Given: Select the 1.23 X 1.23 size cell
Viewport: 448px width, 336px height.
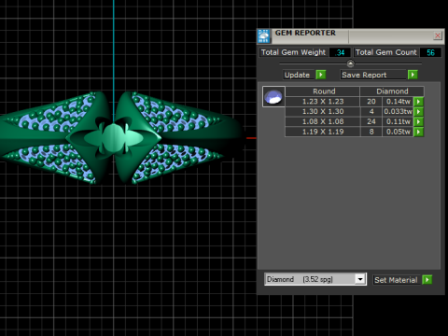Looking at the screenshot, I should (323, 102).
